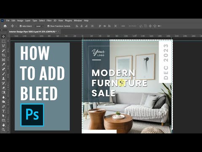The image size is (202, 152).
Task: Select the Frame tool
Action: (x=3, y=60)
